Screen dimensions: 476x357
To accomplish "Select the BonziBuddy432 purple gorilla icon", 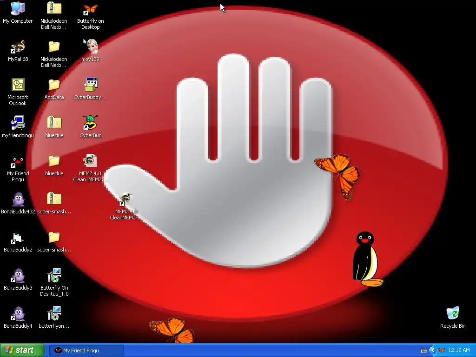I will click(x=18, y=203).
